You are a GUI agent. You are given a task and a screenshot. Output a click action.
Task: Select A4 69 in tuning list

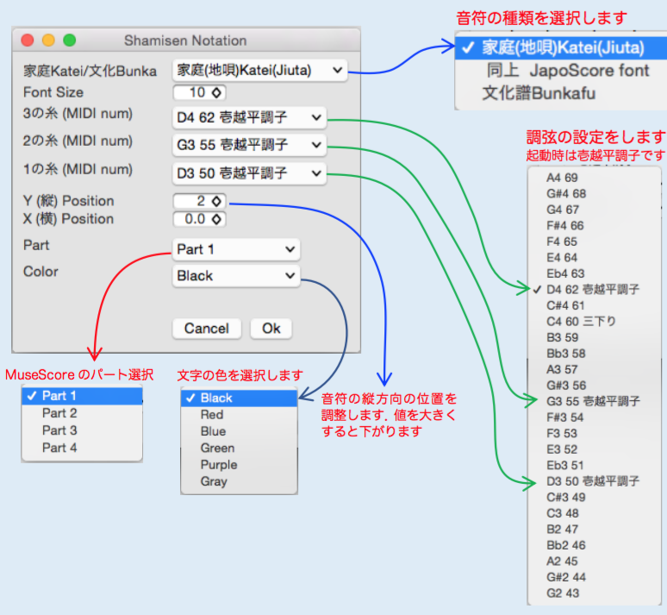(x=562, y=177)
